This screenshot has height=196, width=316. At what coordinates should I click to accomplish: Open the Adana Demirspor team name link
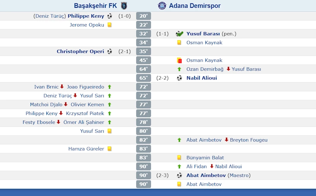click(x=195, y=6)
